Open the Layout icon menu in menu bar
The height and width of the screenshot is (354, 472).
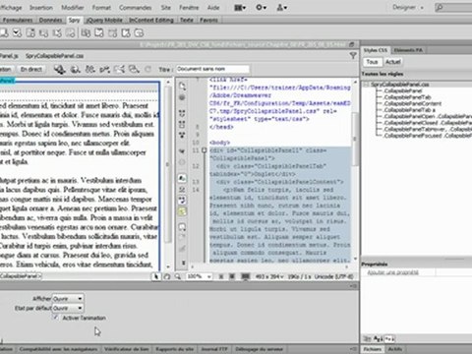click(240, 7)
